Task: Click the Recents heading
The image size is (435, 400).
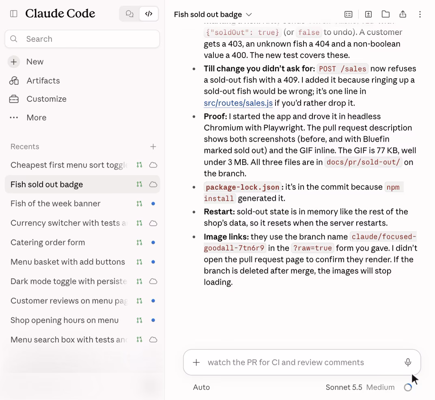Action: pyautogui.click(x=25, y=146)
